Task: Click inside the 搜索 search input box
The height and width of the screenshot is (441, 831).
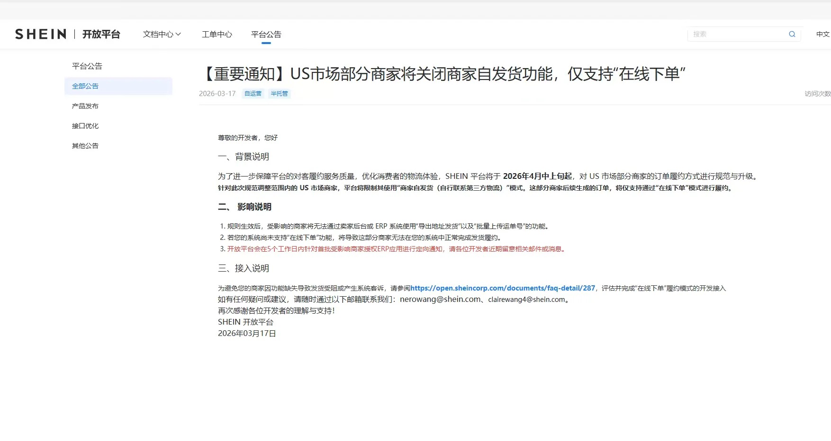Action: (734, 34)
